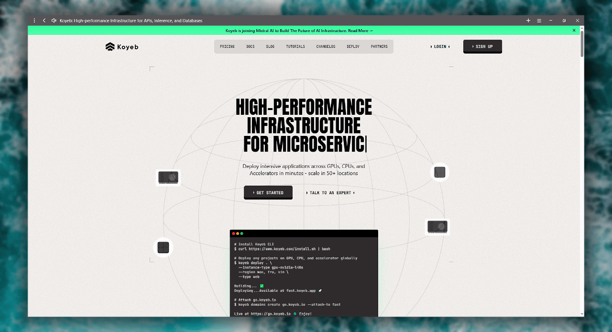Click Talk to an Expert link
The image size is (612, 332).
[330, 193]
